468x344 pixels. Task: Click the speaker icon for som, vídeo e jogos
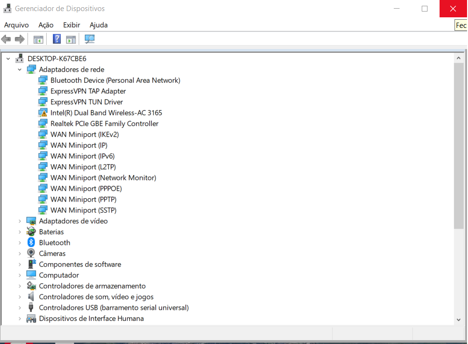tap(31, 296)
